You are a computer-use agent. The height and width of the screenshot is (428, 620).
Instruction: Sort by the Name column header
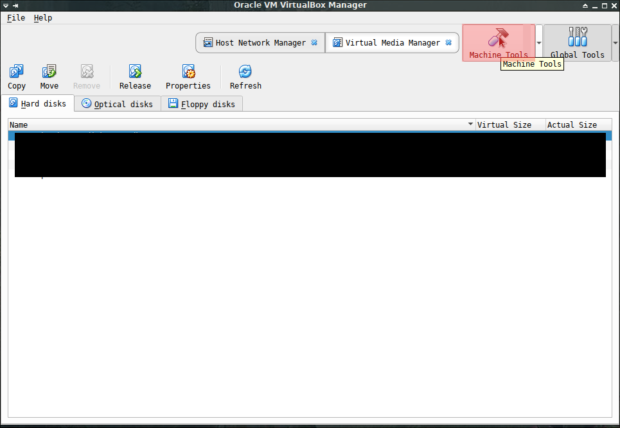click(242, 124)
